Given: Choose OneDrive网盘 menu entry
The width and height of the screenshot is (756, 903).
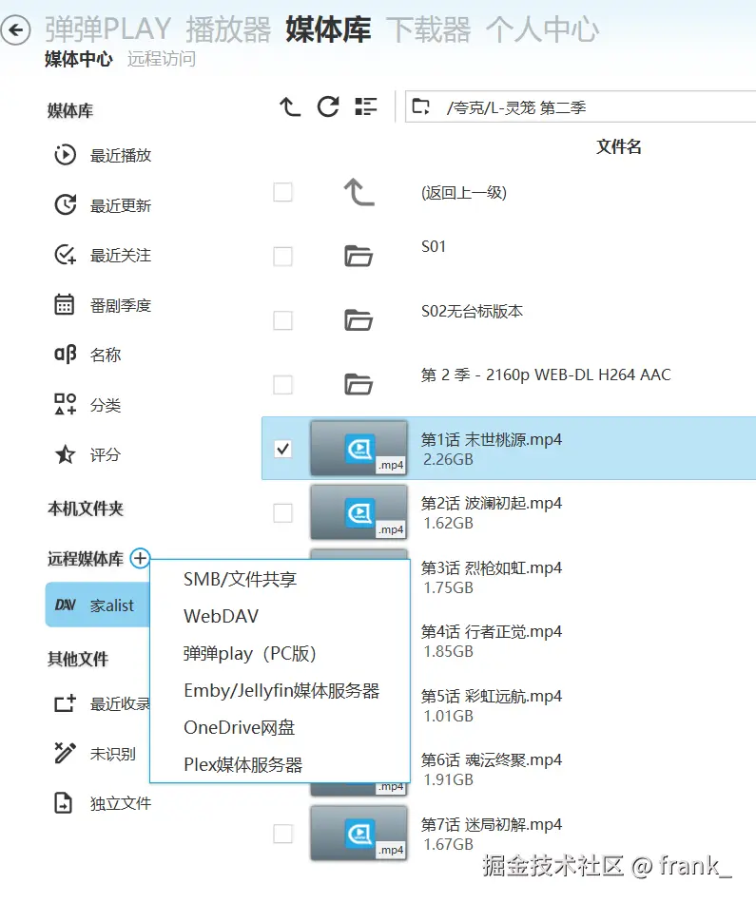Looking at the screenshot, I should click(280, 727).
